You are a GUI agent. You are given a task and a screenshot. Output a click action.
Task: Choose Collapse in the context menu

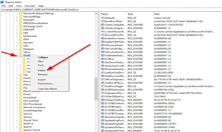tap(43, 57)
